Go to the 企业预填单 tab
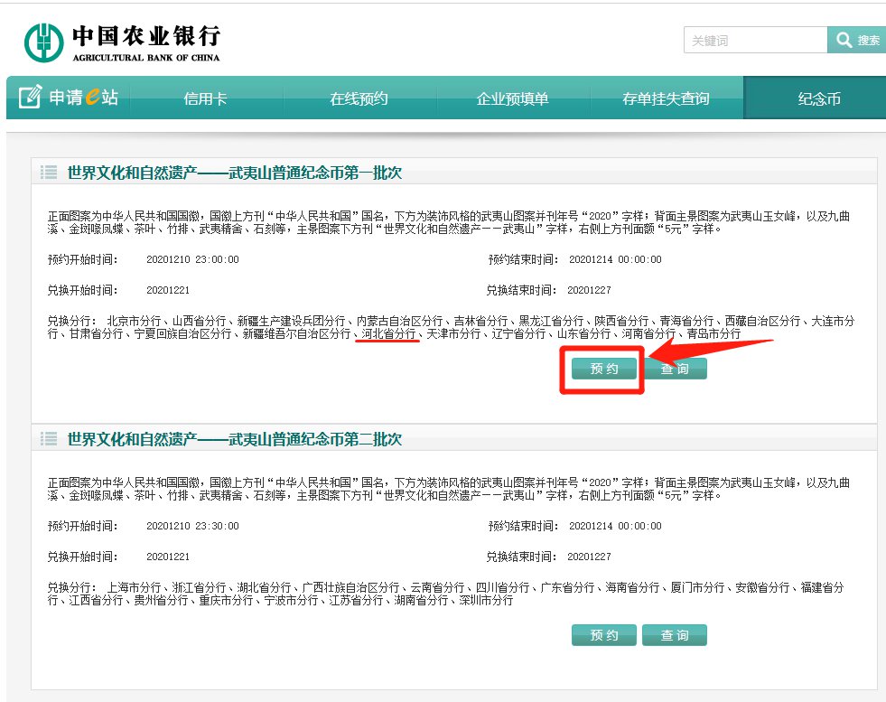The width and height of the screenshot is (886, 702). pyautogui.click(x=512, y=98)
